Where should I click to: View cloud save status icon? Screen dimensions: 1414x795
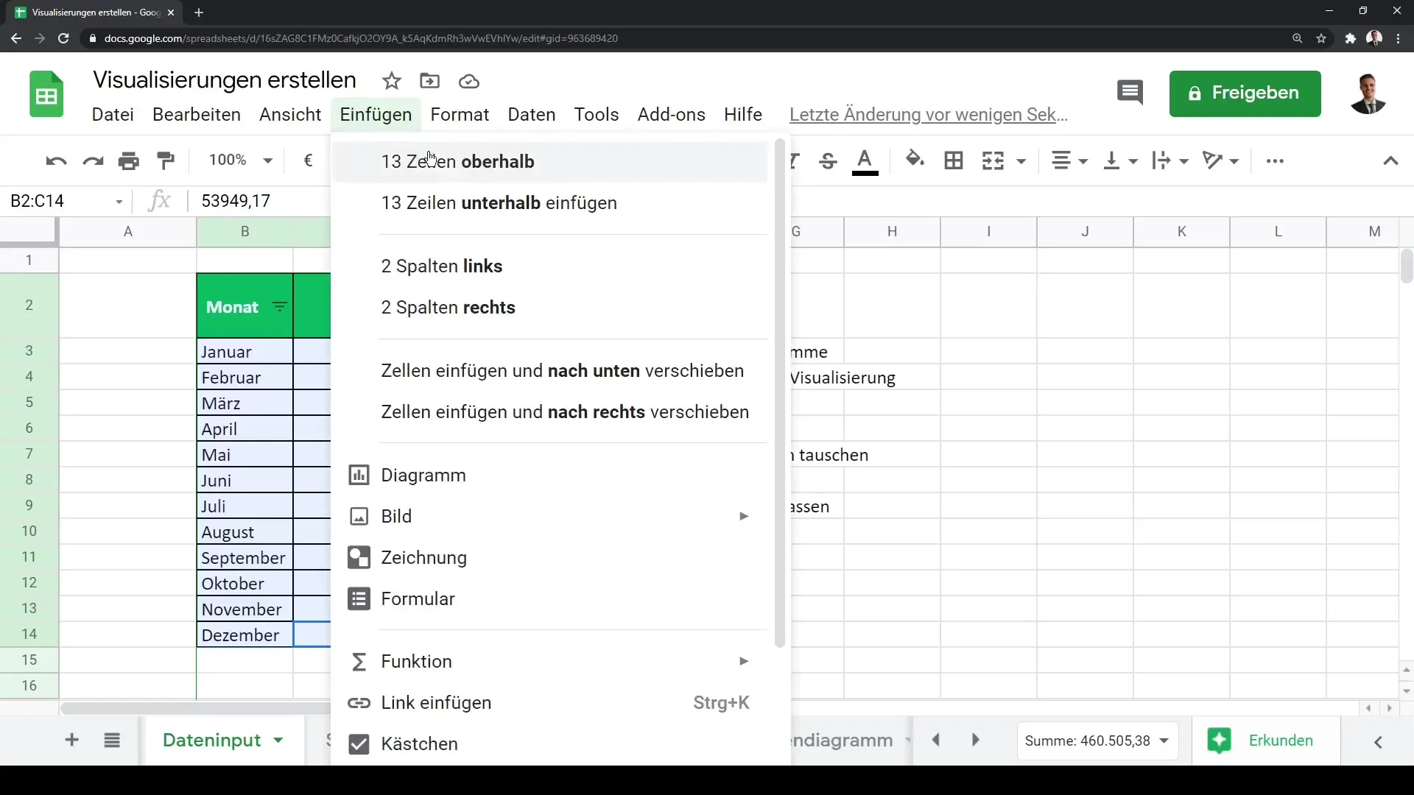point(469,81)
